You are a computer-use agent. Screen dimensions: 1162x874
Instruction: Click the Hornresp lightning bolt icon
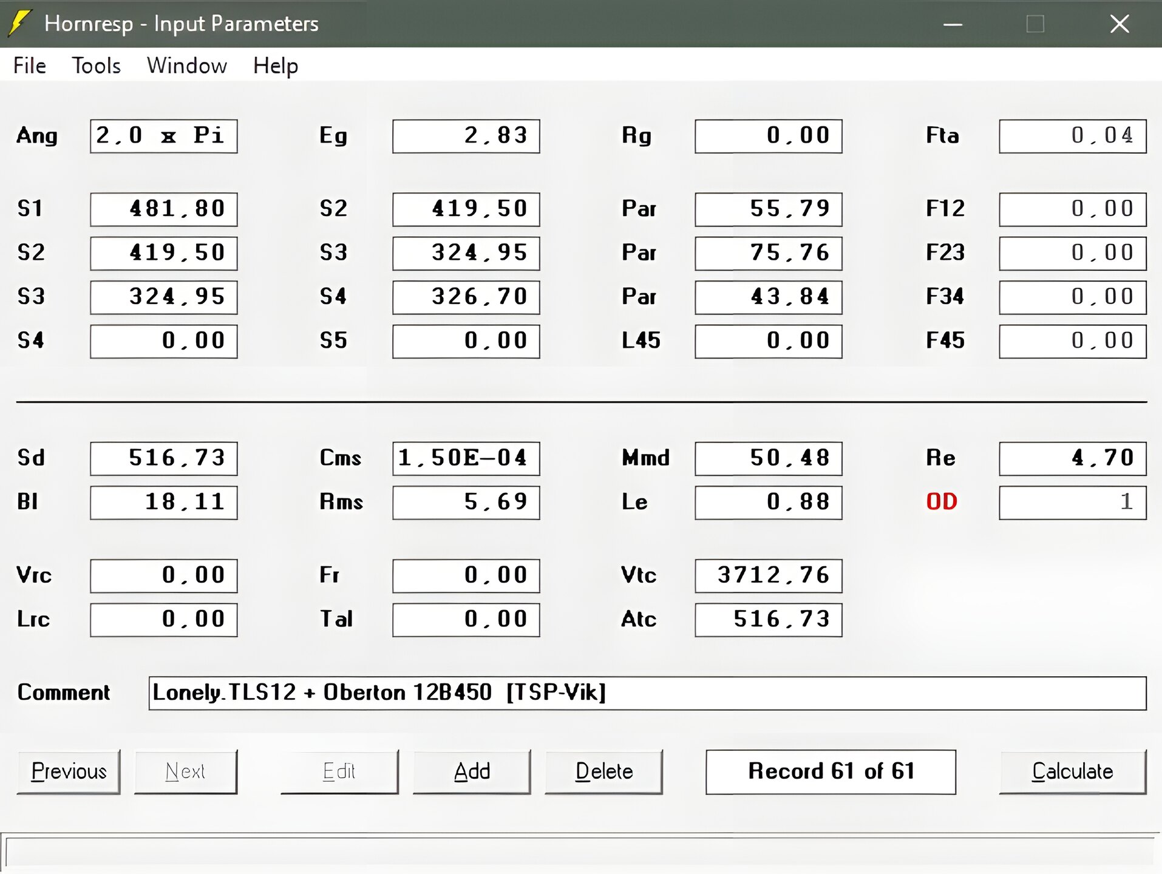(x=19, y=23)
